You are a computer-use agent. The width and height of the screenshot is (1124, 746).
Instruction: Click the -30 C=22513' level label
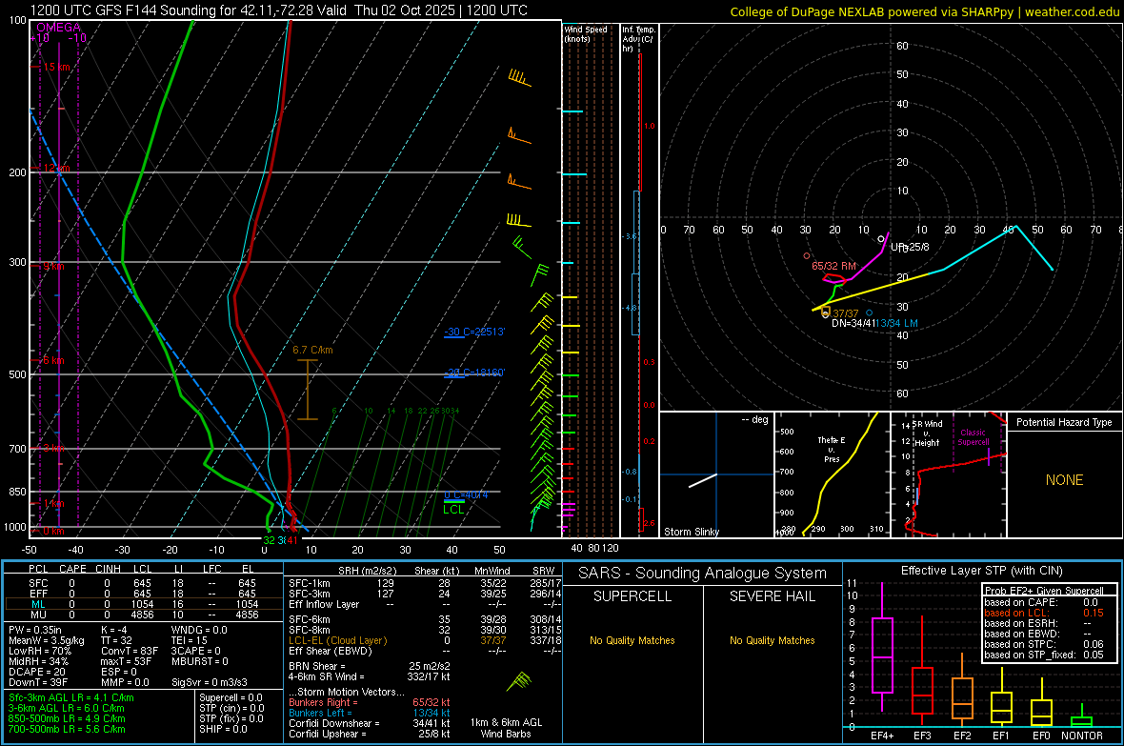click(x=474, y=333)
